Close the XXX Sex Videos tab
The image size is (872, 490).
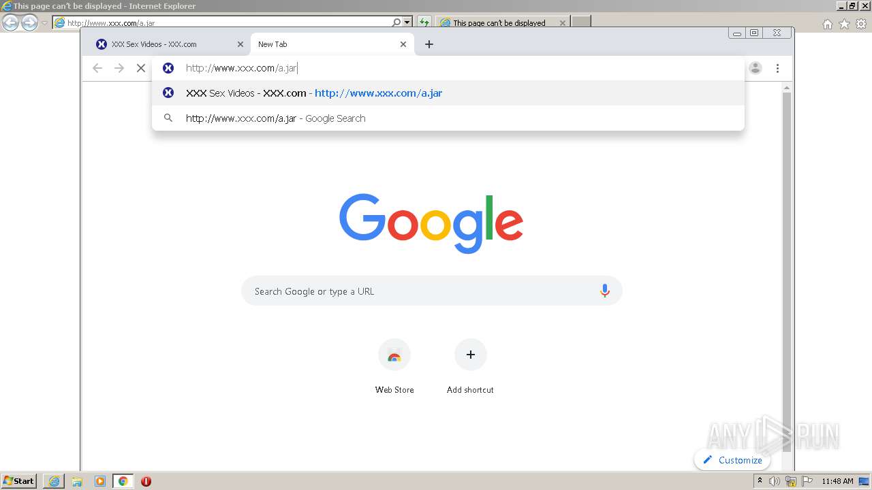click(x=240, y=44)
